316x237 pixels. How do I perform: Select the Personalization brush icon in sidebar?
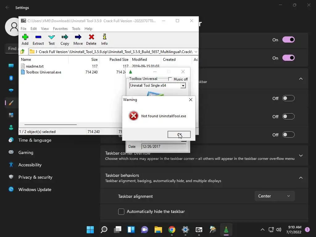click(11, 103)
